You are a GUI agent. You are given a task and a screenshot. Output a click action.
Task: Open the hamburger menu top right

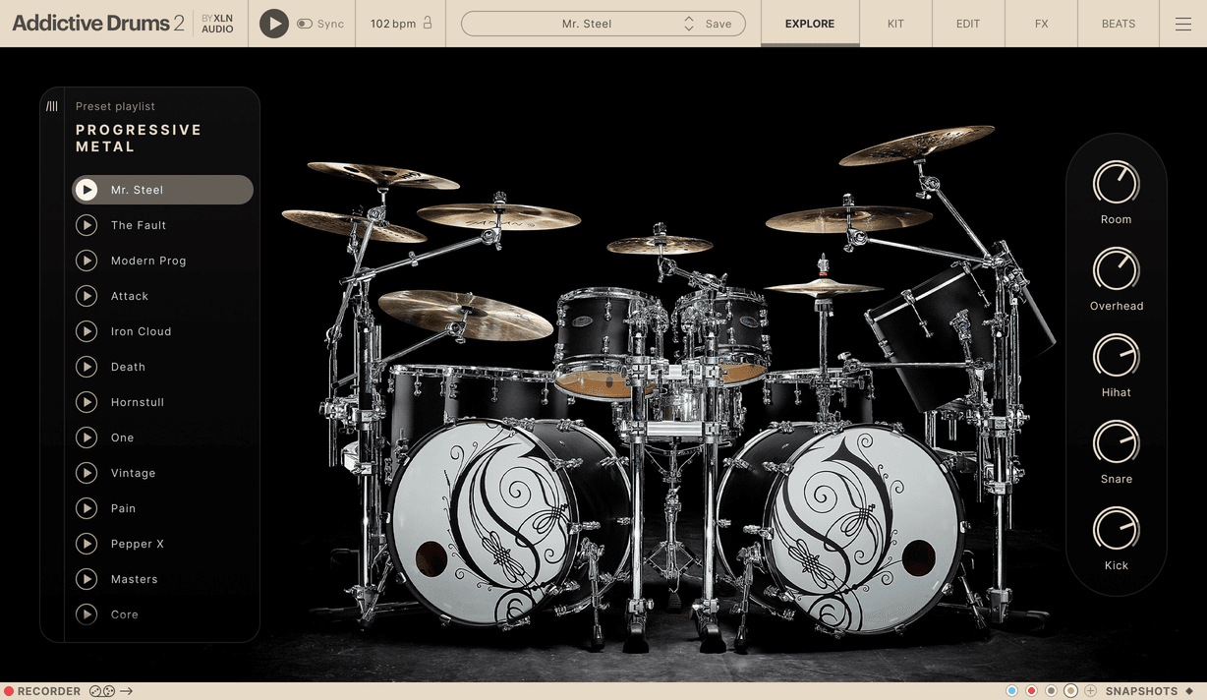click(x=1182, y=24)
